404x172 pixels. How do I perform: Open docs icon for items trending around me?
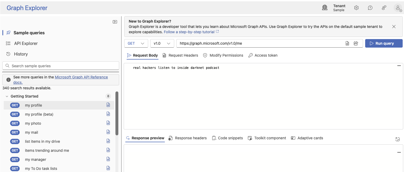(108, 150)
